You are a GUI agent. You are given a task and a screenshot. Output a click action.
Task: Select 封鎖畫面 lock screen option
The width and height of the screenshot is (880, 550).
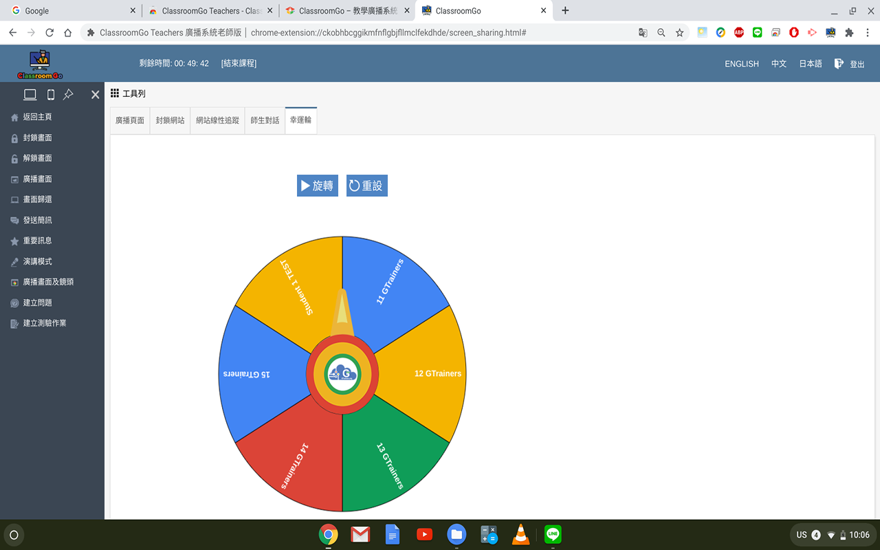(x=37, y=137)
